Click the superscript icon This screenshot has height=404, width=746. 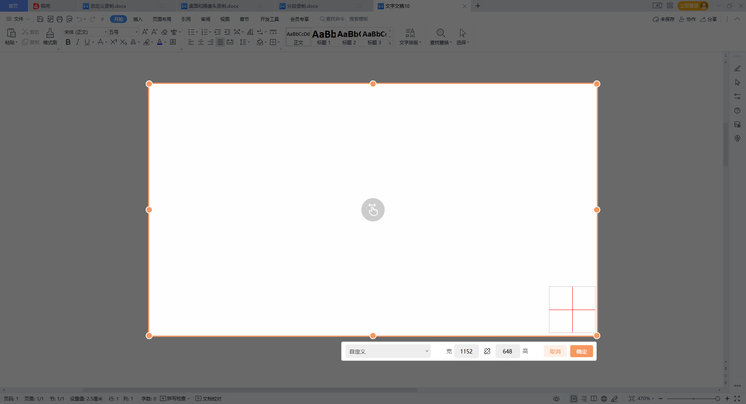tap(113, 42)
